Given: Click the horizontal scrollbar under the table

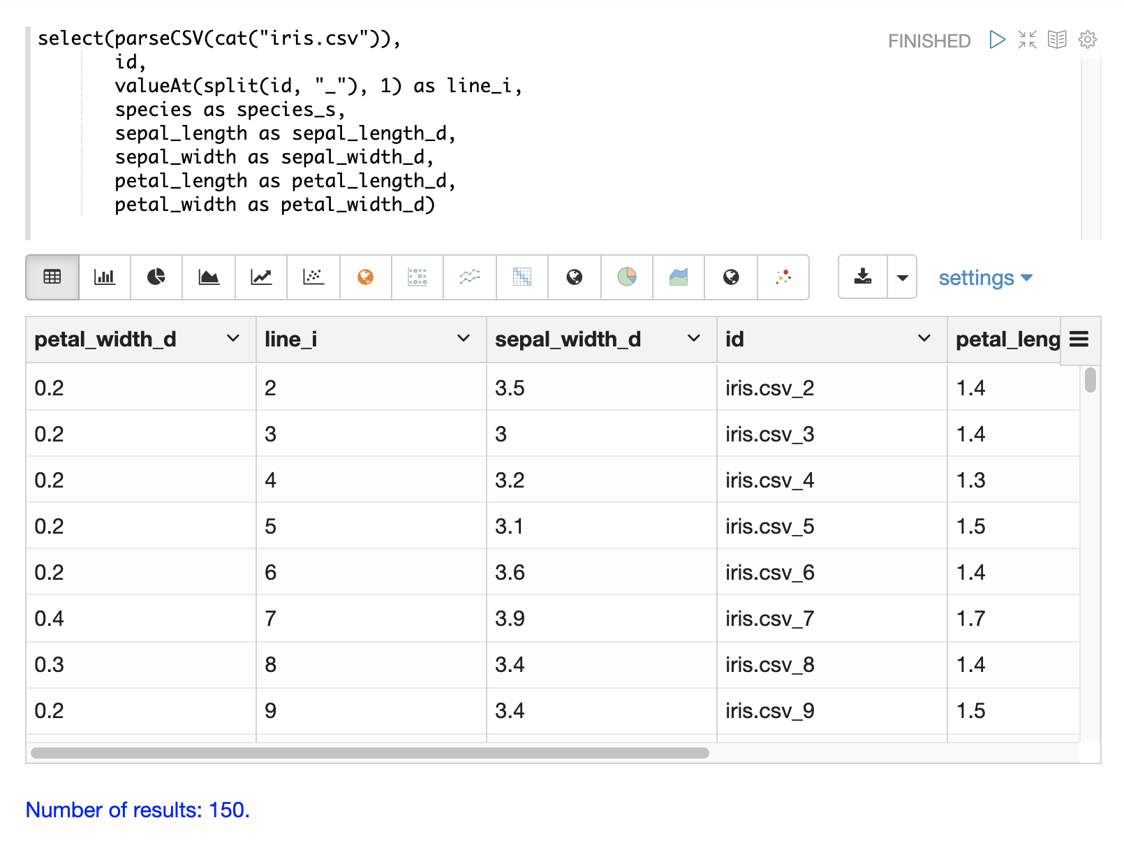Looking at the screenshot, I should [x=370, y=753].
